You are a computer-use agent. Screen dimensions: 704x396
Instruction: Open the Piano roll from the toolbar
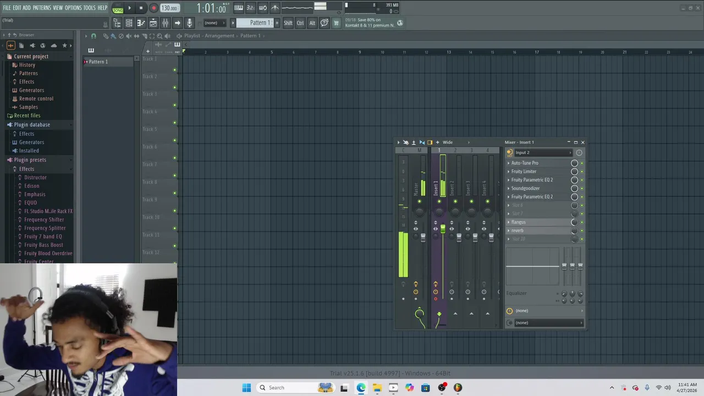141,23
